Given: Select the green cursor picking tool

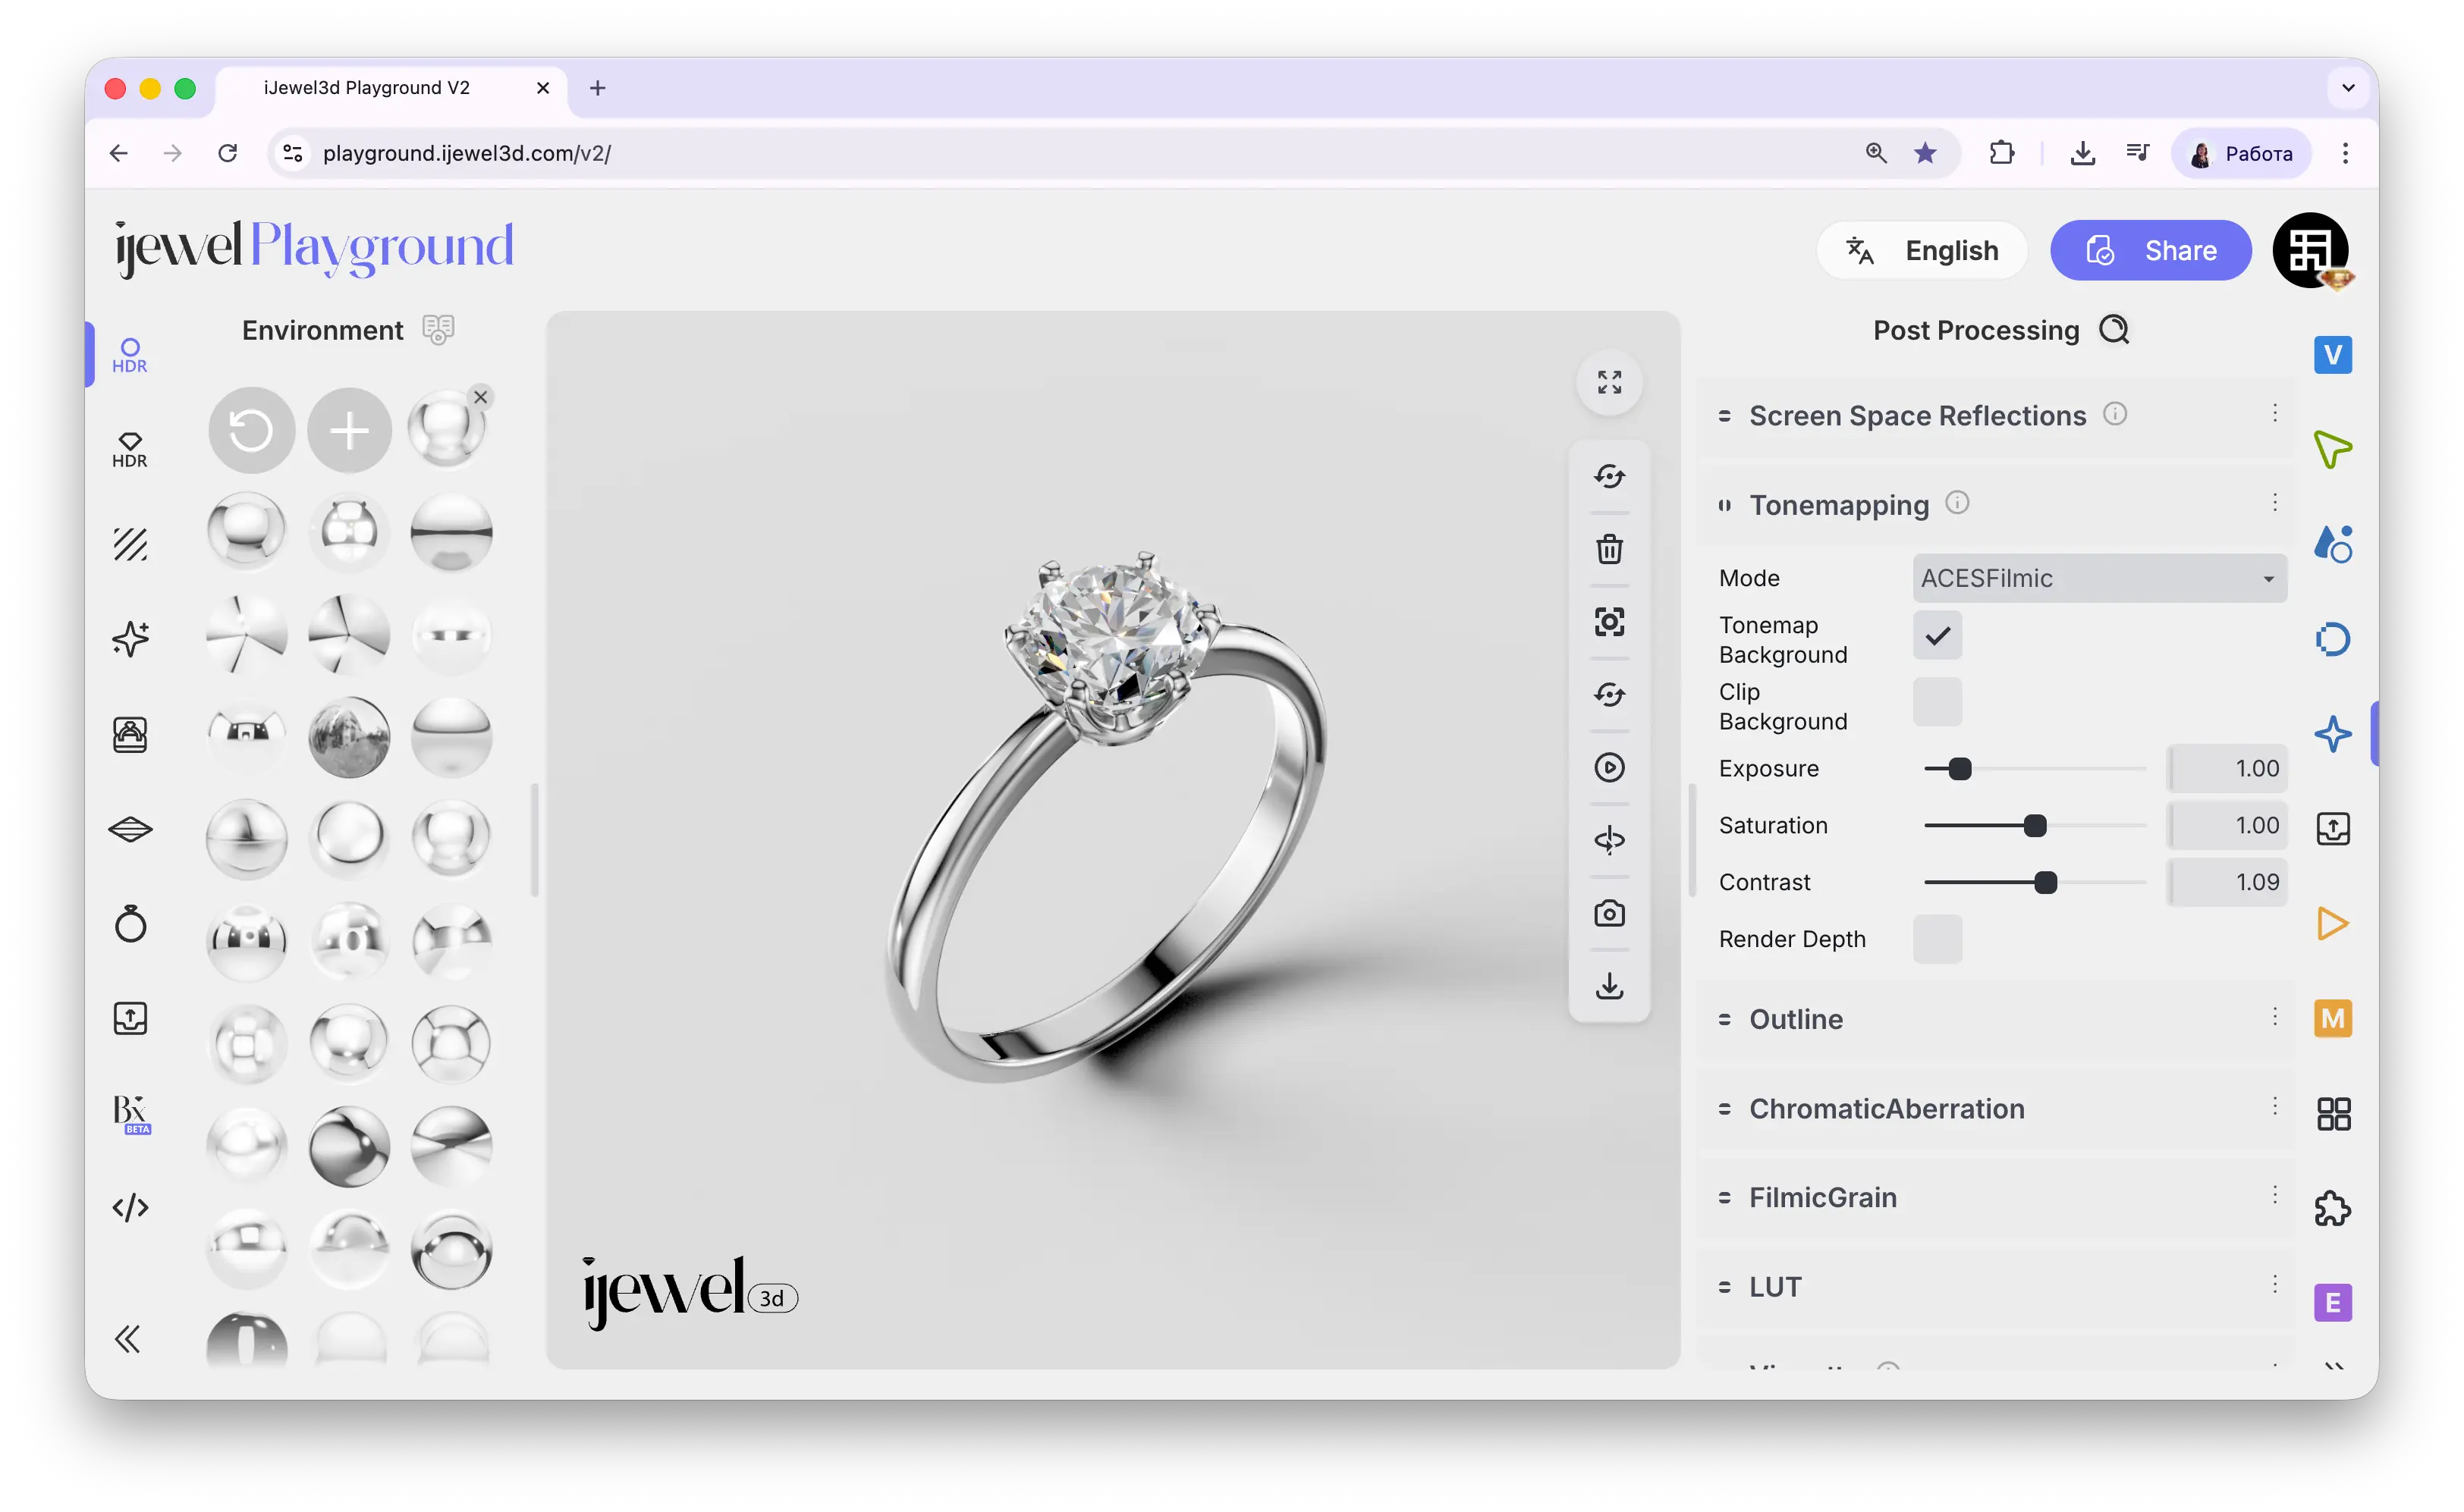Looking at the screenshot, I should click(x=2332, y=449).
